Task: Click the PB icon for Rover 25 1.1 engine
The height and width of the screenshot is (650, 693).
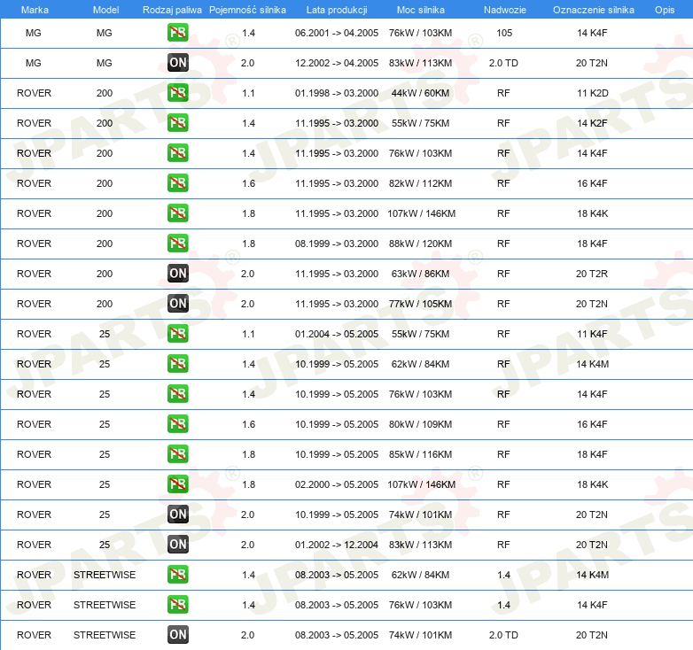Action: click(x=177, y=334)
